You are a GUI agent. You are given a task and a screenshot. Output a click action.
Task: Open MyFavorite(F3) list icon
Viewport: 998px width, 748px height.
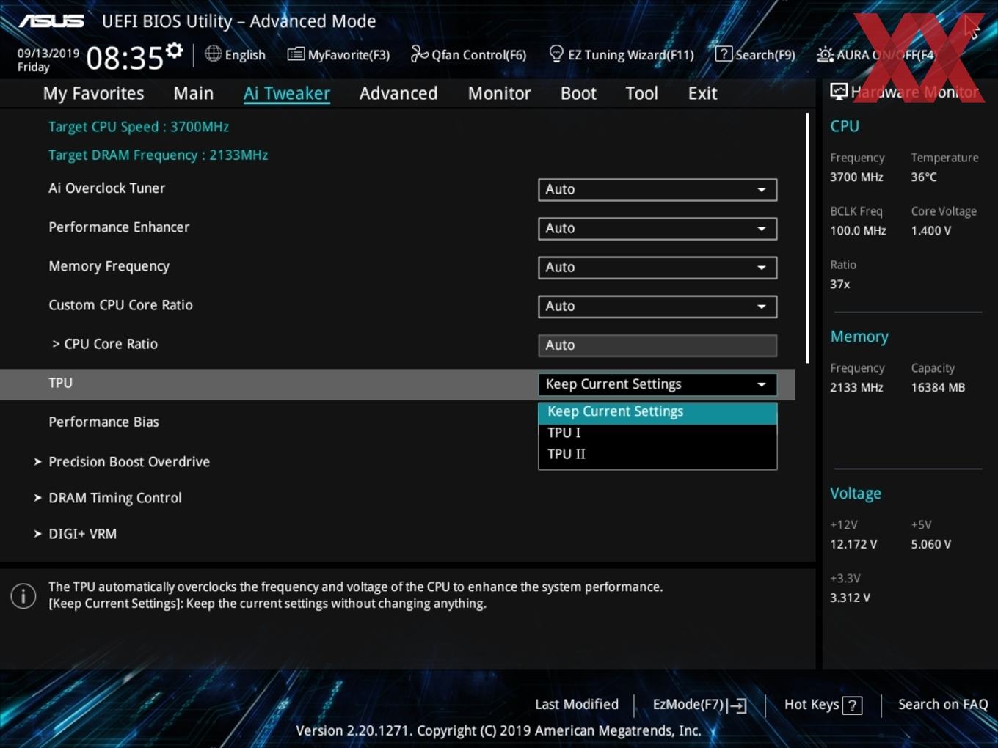(x=295, y=54)
